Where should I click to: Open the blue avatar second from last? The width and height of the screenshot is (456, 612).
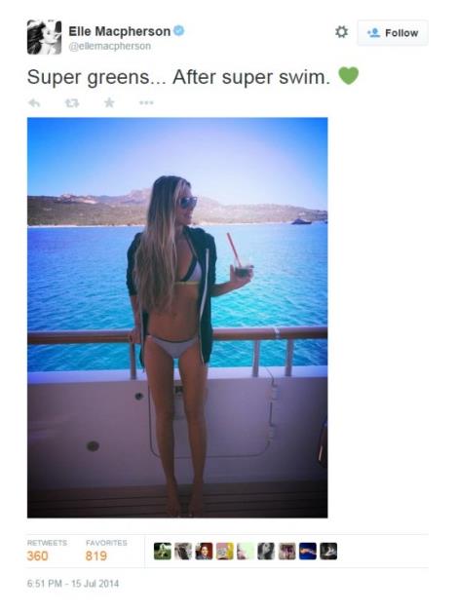308,552
